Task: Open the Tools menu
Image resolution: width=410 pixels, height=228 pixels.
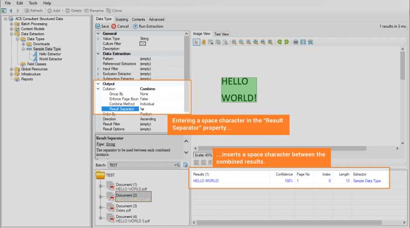Action: click(33, 3)
